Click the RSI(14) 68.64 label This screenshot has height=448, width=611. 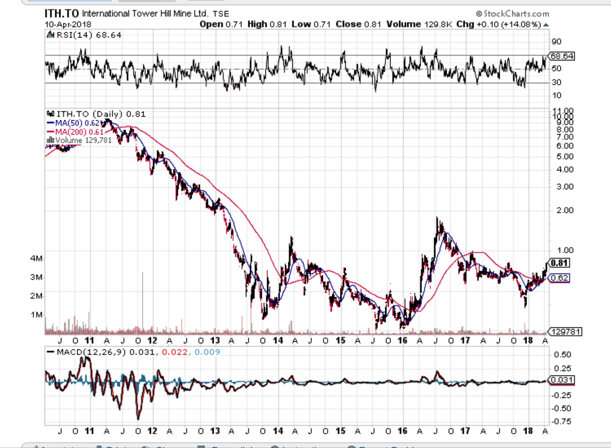tap(89, 35)
